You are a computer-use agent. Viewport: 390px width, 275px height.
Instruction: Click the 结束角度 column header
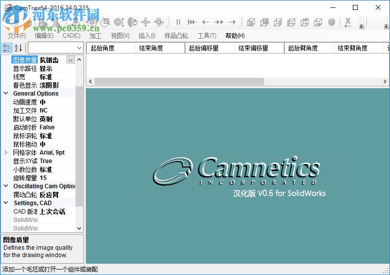click(160, 48)
